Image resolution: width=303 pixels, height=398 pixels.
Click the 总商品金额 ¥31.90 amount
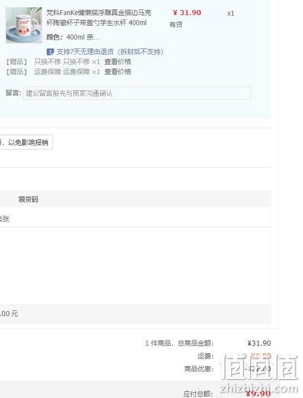point(259,343)
